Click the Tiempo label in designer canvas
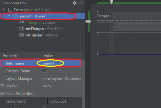 104,16
